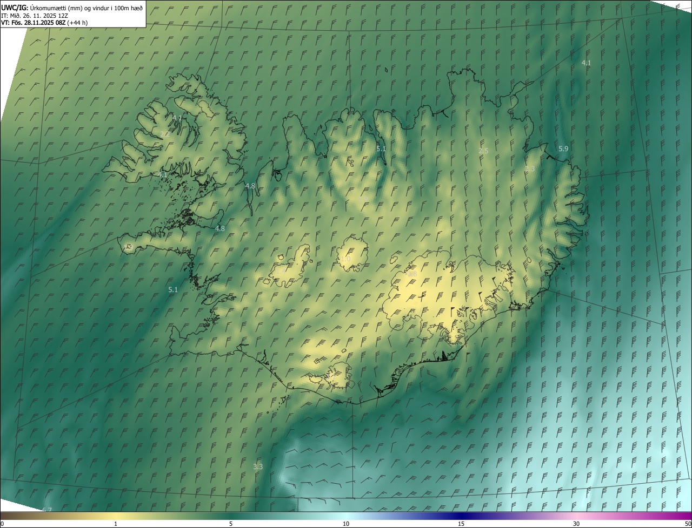The width and height of the screenshot is (692, 528).
Task: Select the 2.5 value label on the map
Action: click(483, 151)
